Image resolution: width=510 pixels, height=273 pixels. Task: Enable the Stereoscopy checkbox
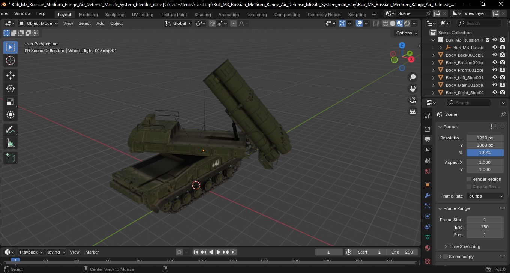coord(445,256)
